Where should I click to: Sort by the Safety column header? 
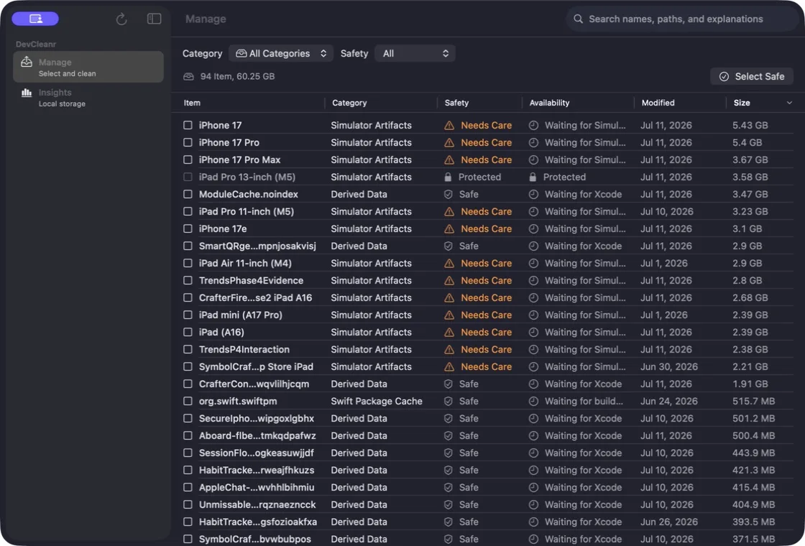(456, 103)
